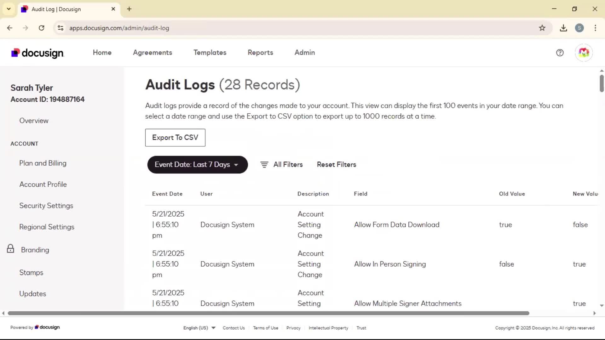605x340 pixels.
Task: Click the address bar URL
Action: (119, 28)
